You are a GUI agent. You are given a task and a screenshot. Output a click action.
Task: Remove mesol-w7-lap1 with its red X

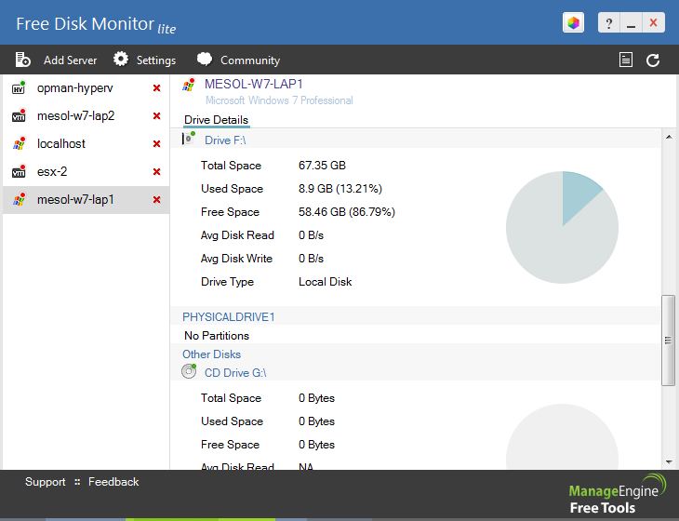157,199
